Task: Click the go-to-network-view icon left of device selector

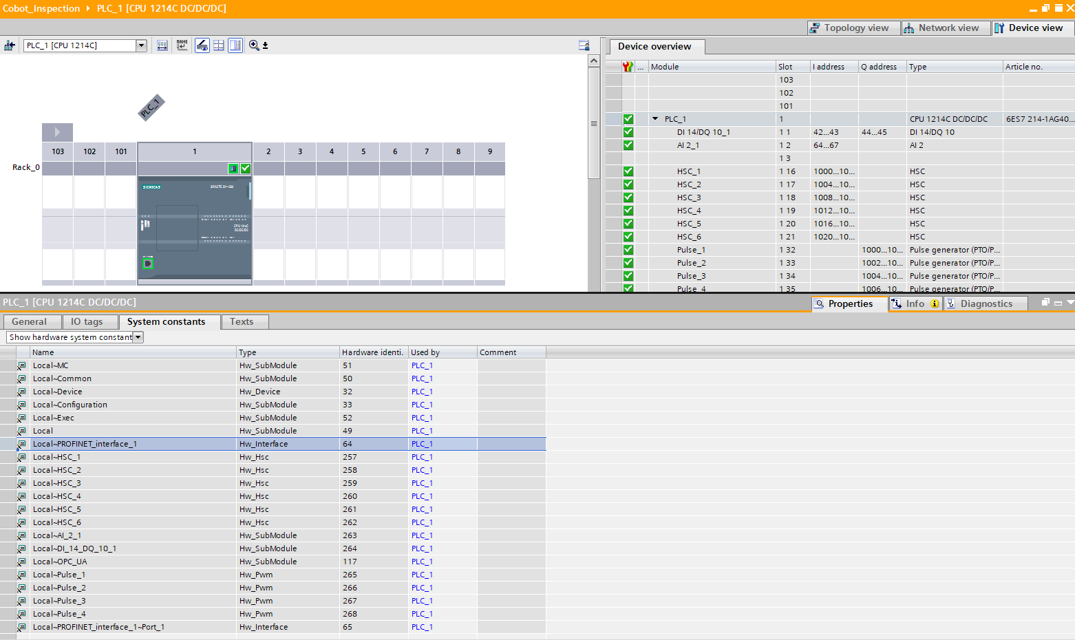Action: tap(10, 45)
